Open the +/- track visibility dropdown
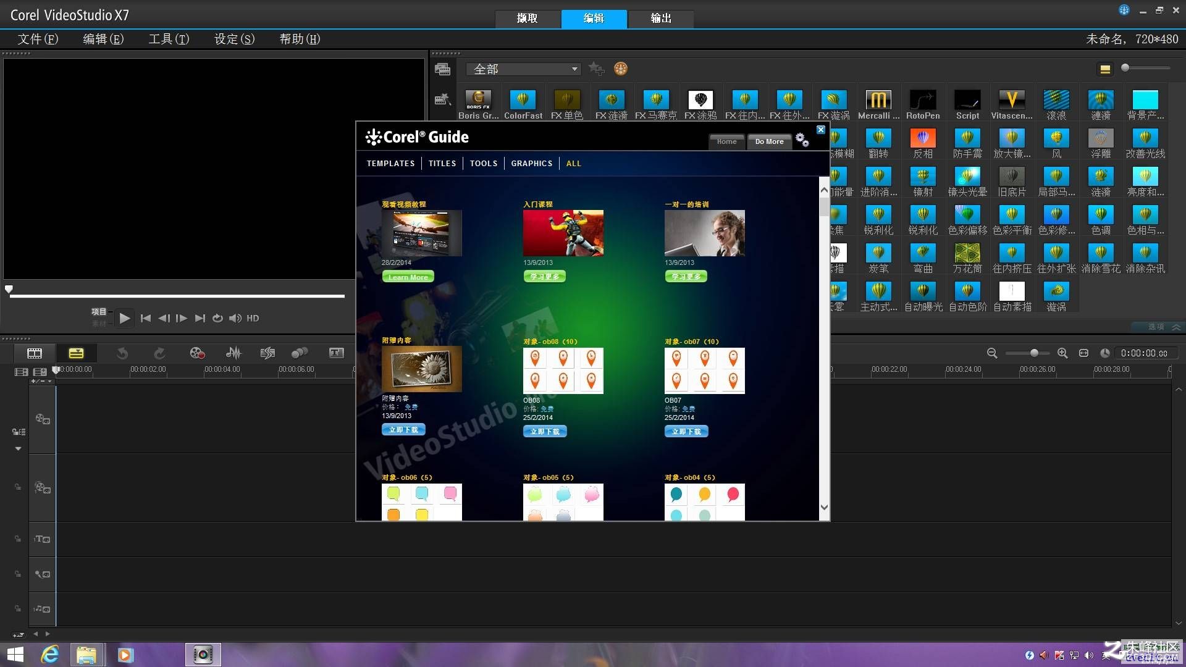The width and height of the screenshot is (1186, 667). (x=42, y=381)
